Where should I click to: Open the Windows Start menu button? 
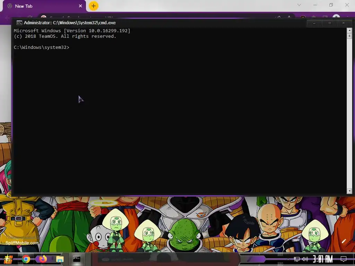(x=8, y=259)
